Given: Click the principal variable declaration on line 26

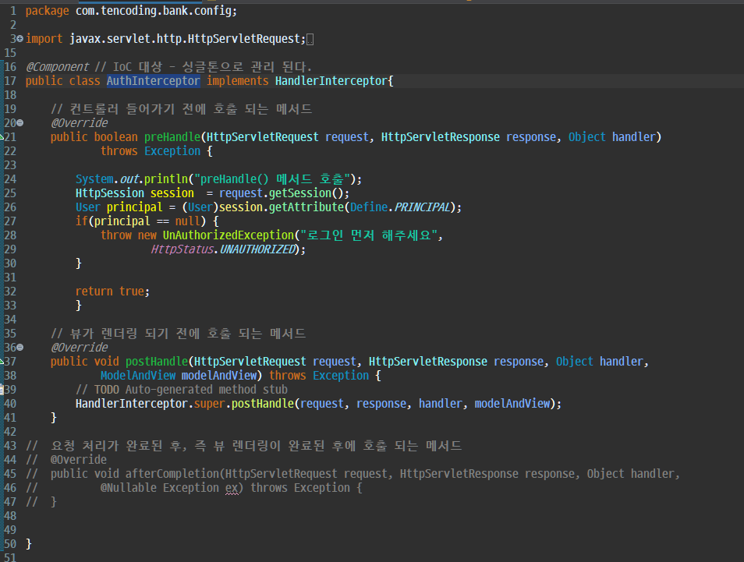Looking at the screenshot, I should pyautogui.click(x=135, y=207).
